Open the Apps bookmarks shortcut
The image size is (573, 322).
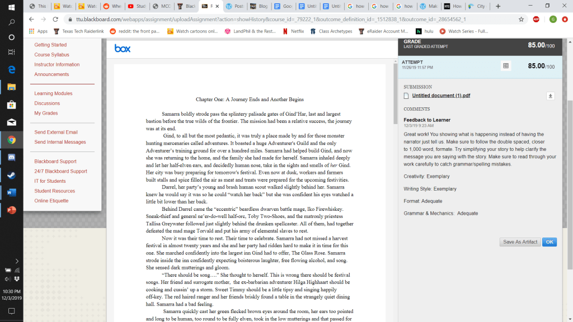37,31
